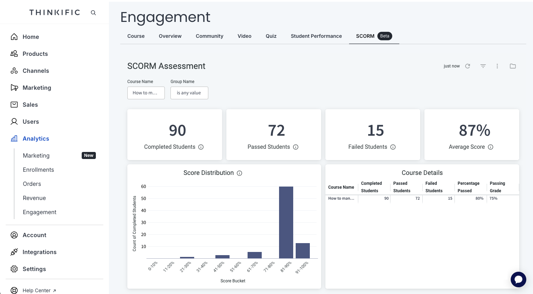
Task: Open Settings from the sidebar
Action: 34,269
